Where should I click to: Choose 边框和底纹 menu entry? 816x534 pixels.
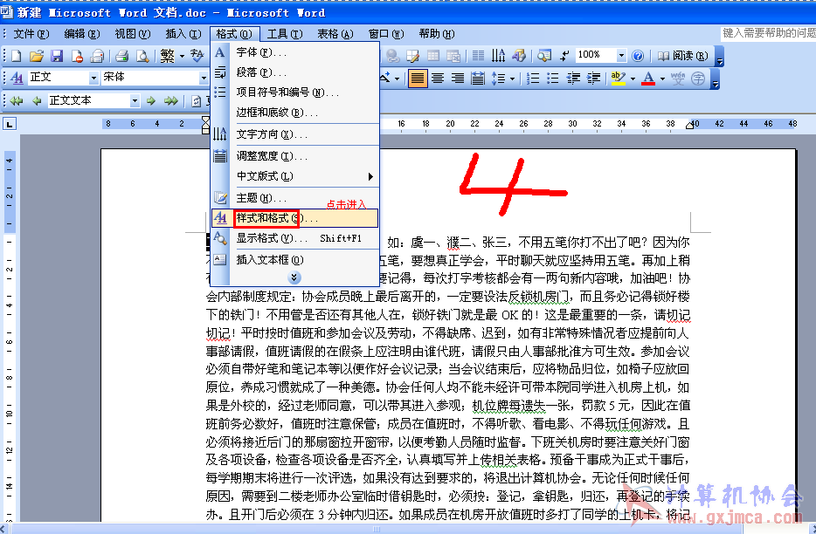point(295,113)
